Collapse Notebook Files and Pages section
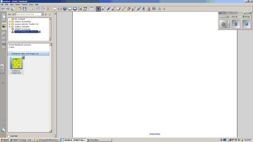 click(x=9, y=54)
